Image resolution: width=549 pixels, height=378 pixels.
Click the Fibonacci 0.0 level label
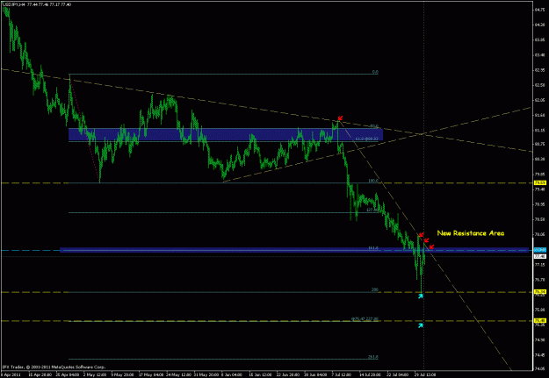click(375, 72)
